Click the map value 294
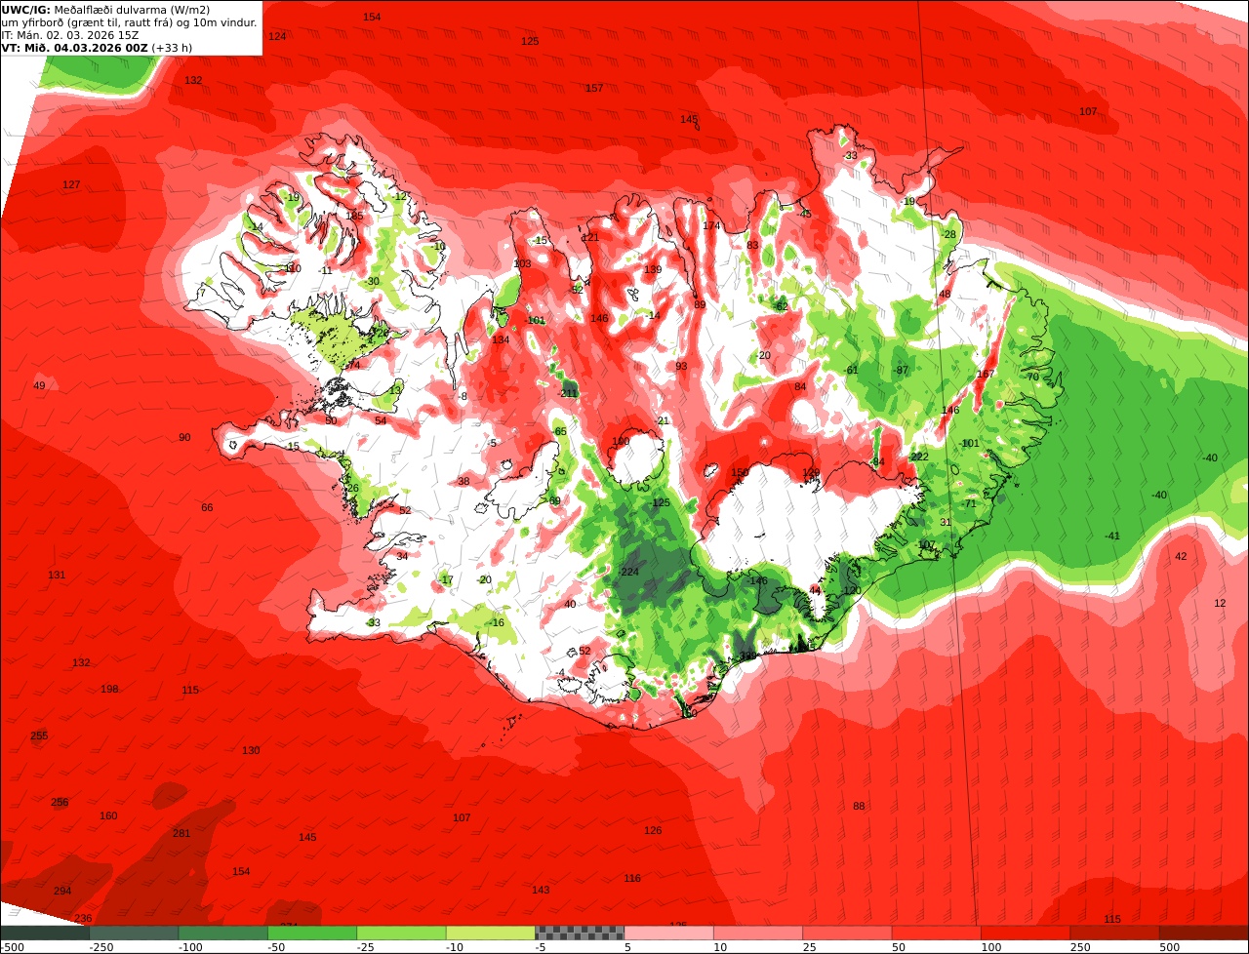The width and height of the screenshot is (1249, 954). pyautogui.click(x=62, y=891)
